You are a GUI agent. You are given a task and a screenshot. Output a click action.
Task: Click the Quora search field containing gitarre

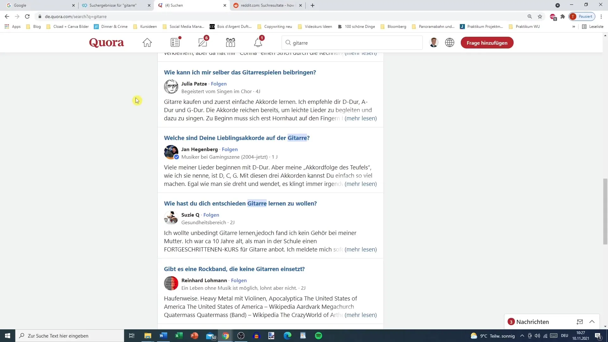[352, 43]
